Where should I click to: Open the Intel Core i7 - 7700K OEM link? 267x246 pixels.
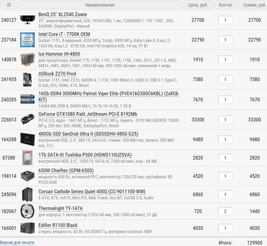[64, 34]
